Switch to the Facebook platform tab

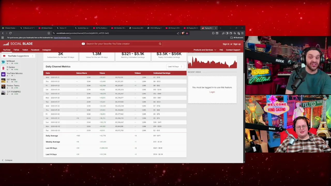(35, 50)
